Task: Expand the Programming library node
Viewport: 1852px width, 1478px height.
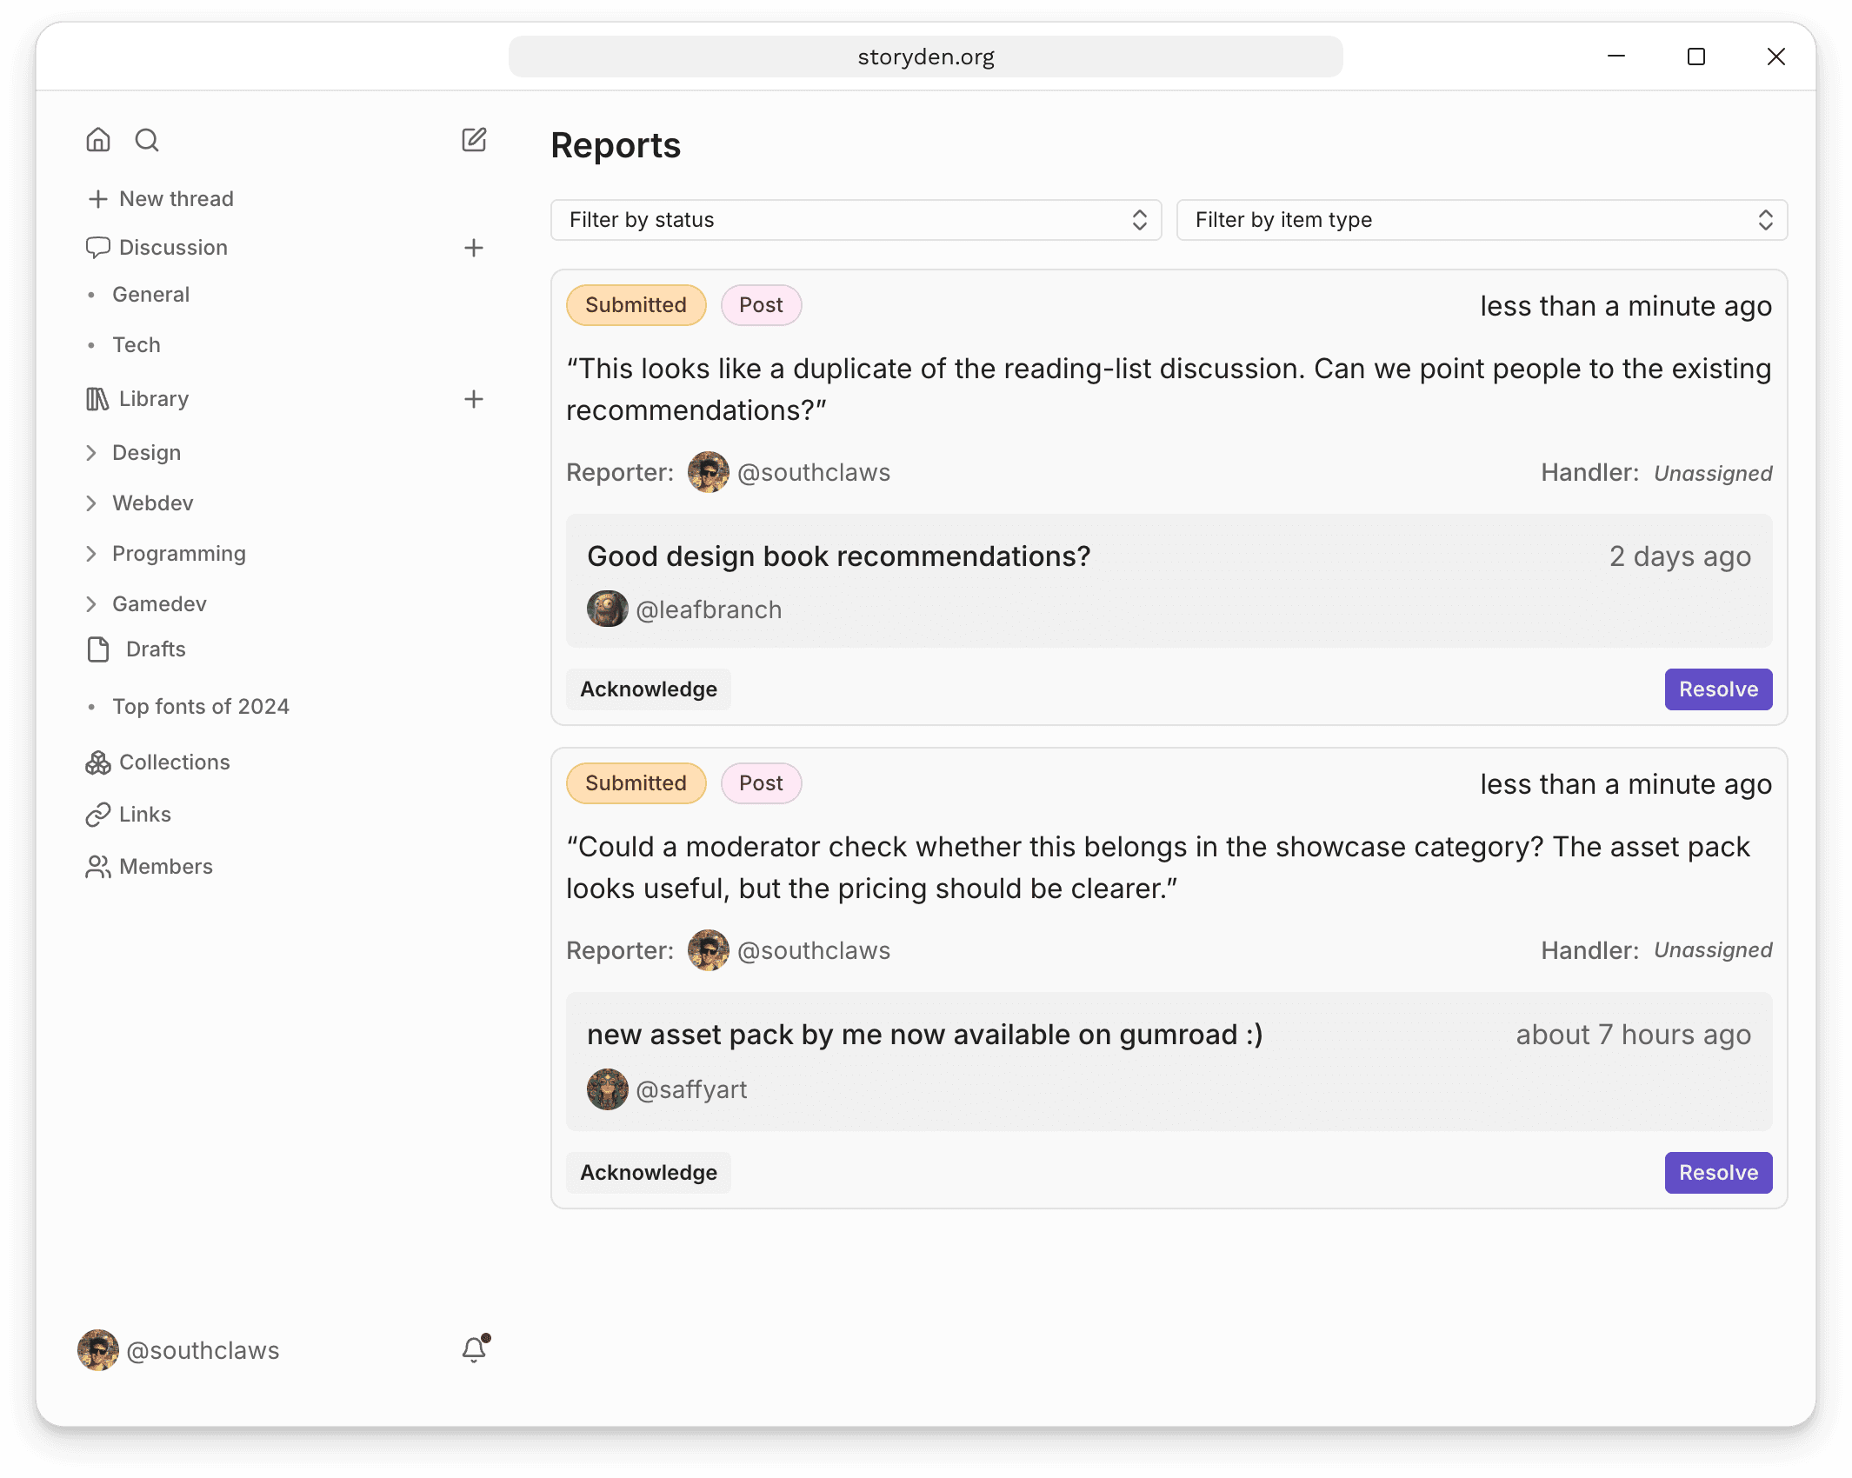Action: [x=91, y=554]
